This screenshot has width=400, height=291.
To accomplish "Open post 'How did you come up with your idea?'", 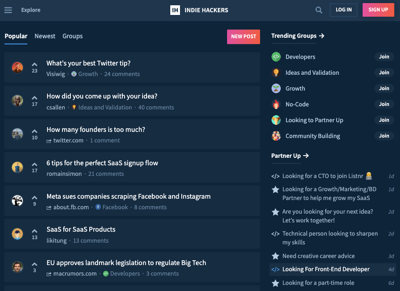I will point(102,96).
